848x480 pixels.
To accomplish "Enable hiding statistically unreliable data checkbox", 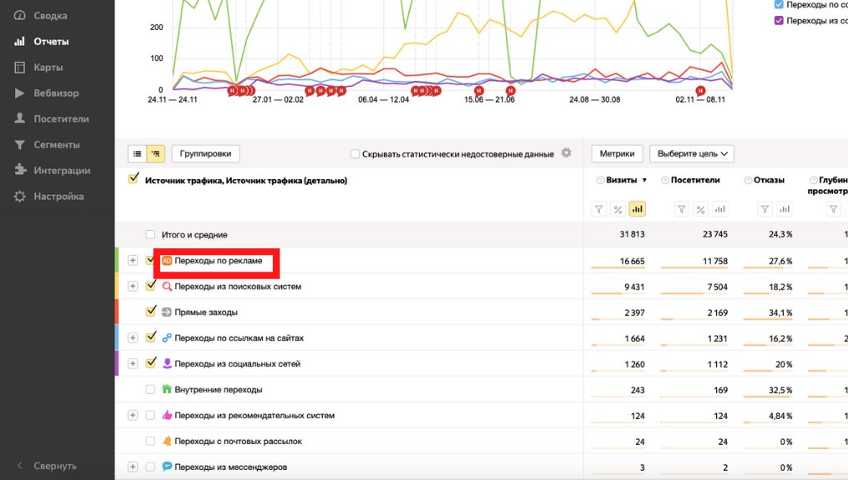I will click(356, 154).
